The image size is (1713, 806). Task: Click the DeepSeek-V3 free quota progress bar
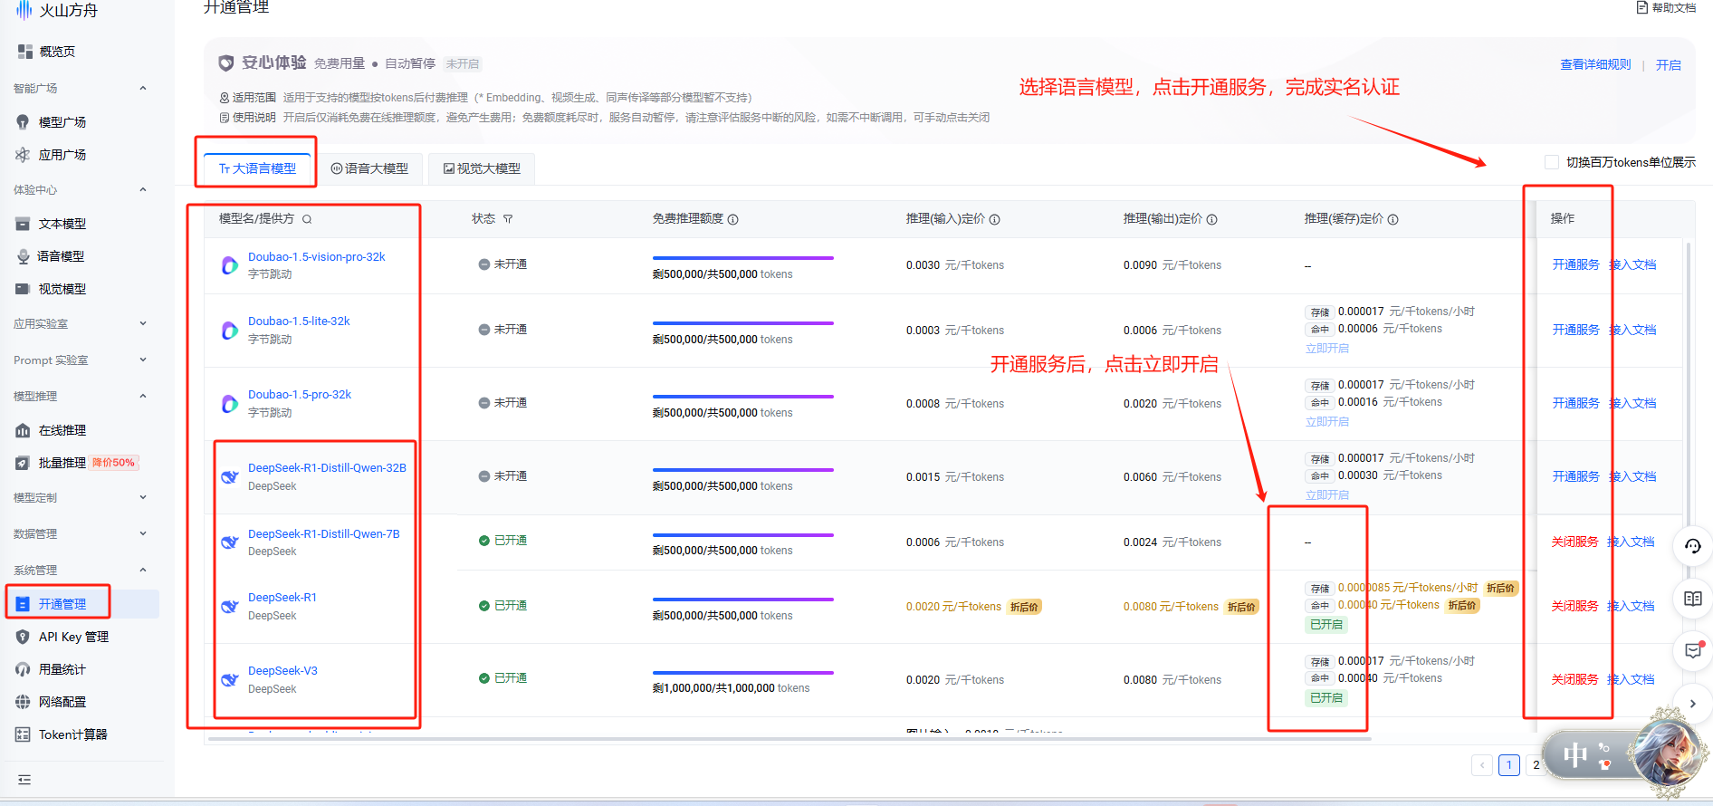pyautogui.click(x=743, y=672)
